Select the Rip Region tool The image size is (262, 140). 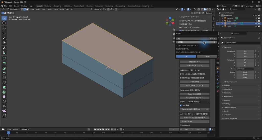(x=4, y=116)
